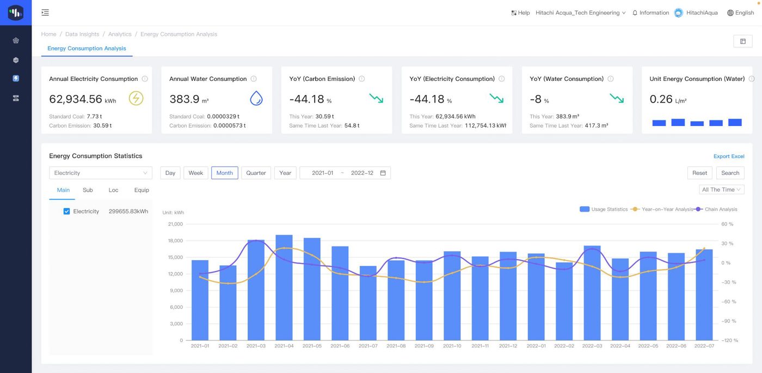This screenshot has width=762, height=373.
Task: Open the cube icon in the sidebar
Action: (x=16, y=60)
